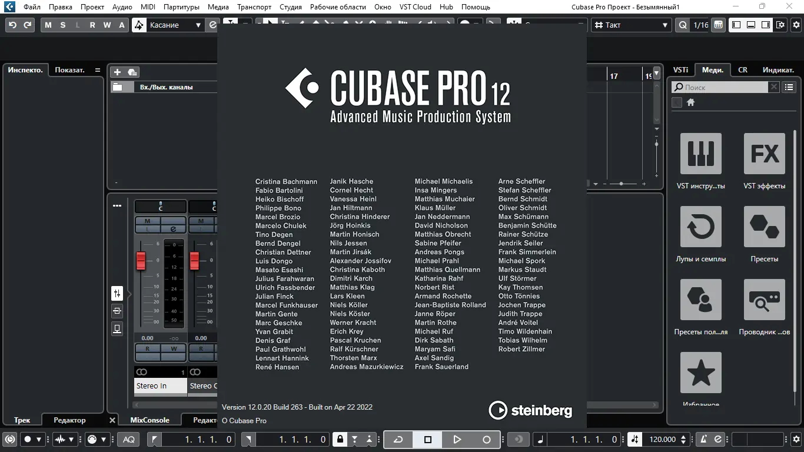Switch to the Показат. inspector tab
The image size is (804, 452).
tap(70, 69)
